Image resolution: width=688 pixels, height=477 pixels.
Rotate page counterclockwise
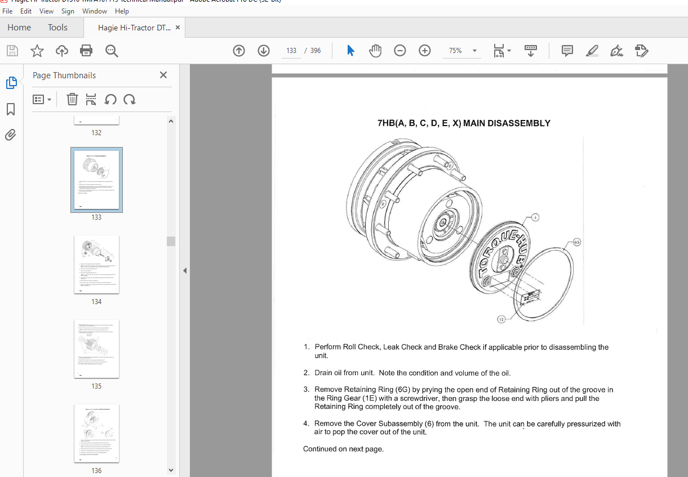[x=110, y=100]
